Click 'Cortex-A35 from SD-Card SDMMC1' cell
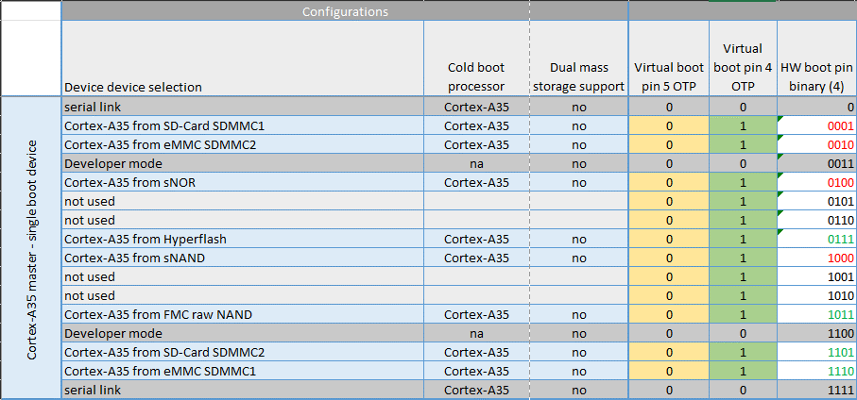Image resolution: width=857 pixels, height=400 pixels. (243, 126)
